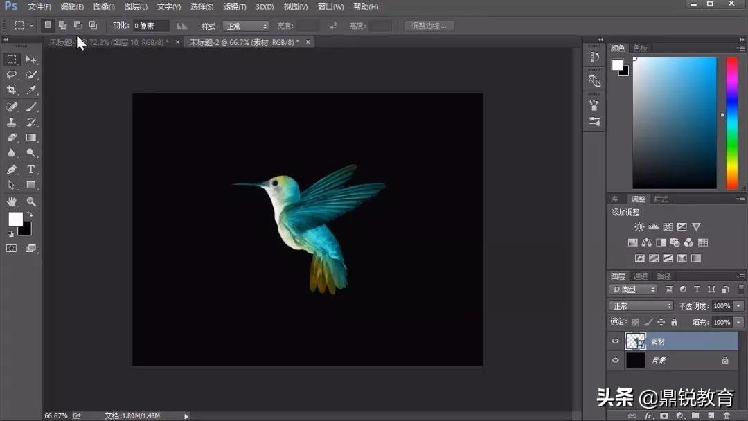Select the Hand tool
The height and width of the screenshot is (421, 748).
click(x=12, y=201)
